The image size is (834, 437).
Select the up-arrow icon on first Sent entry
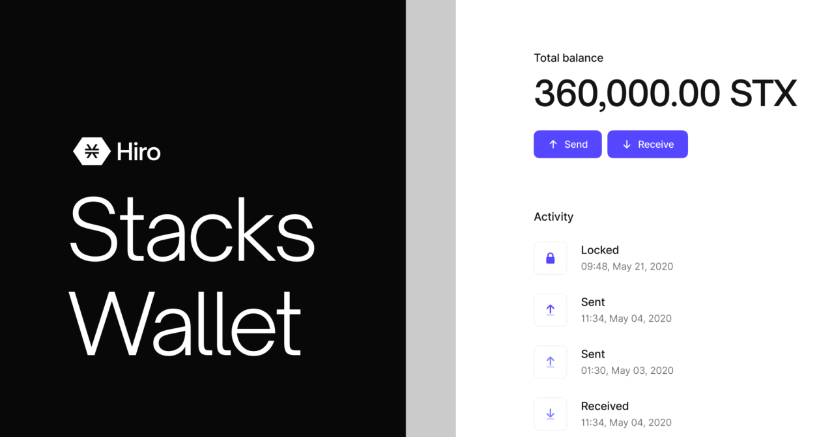(551, 309)
